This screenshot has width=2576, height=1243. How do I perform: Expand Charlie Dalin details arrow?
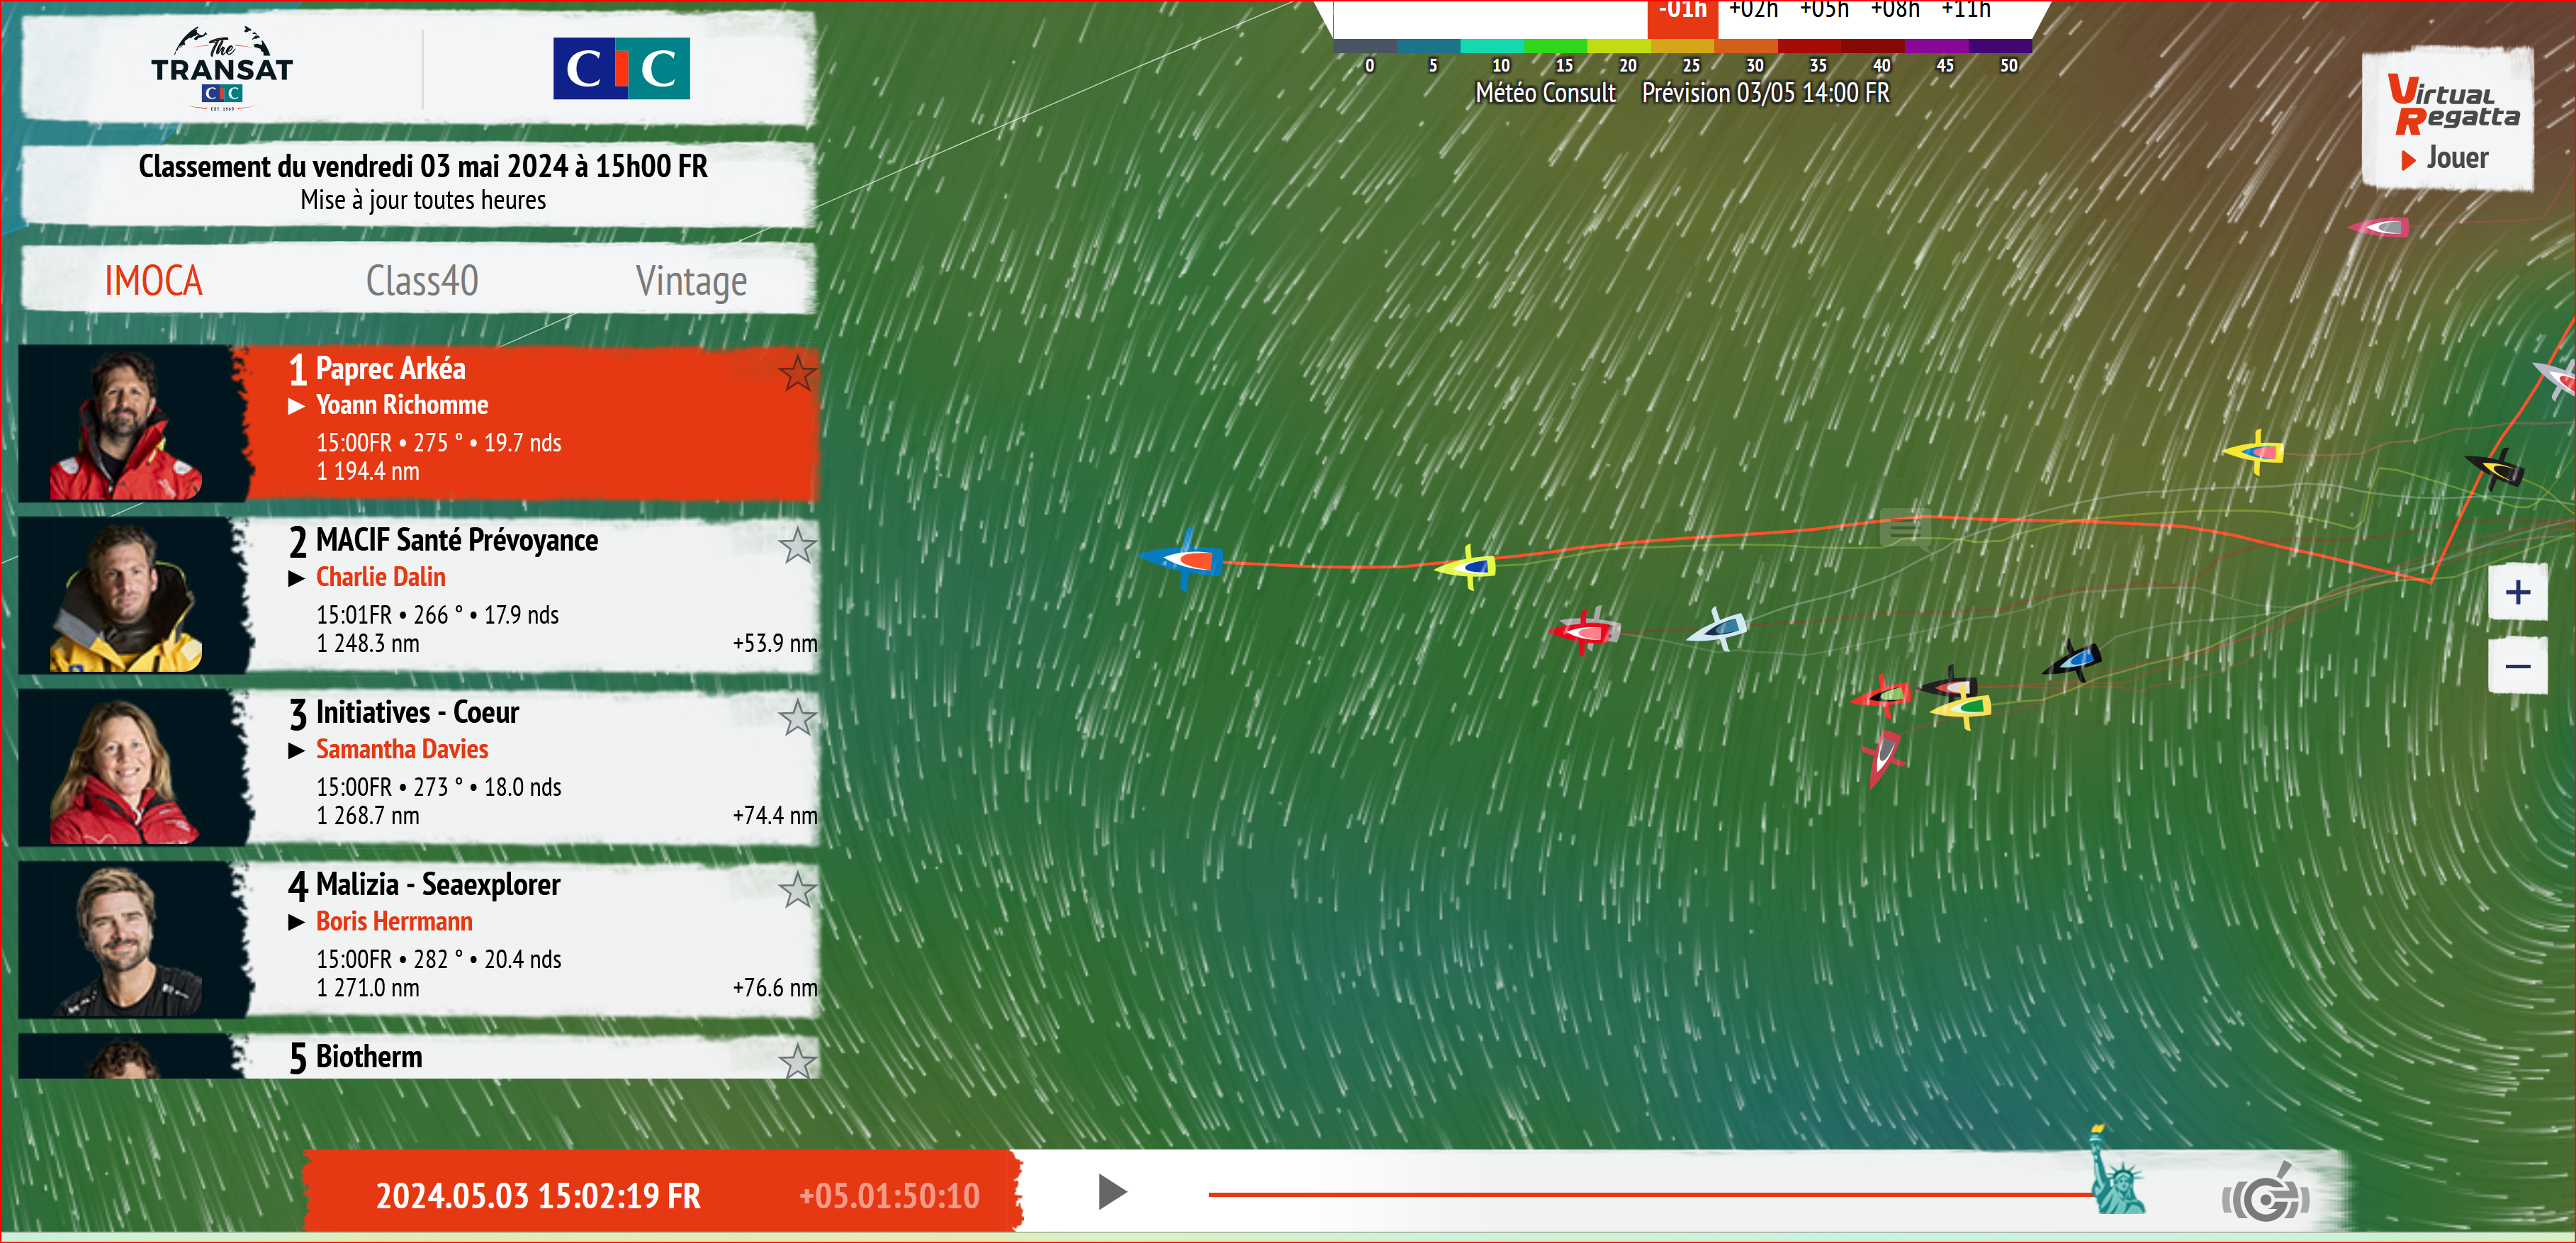click(x=296, y=578)
